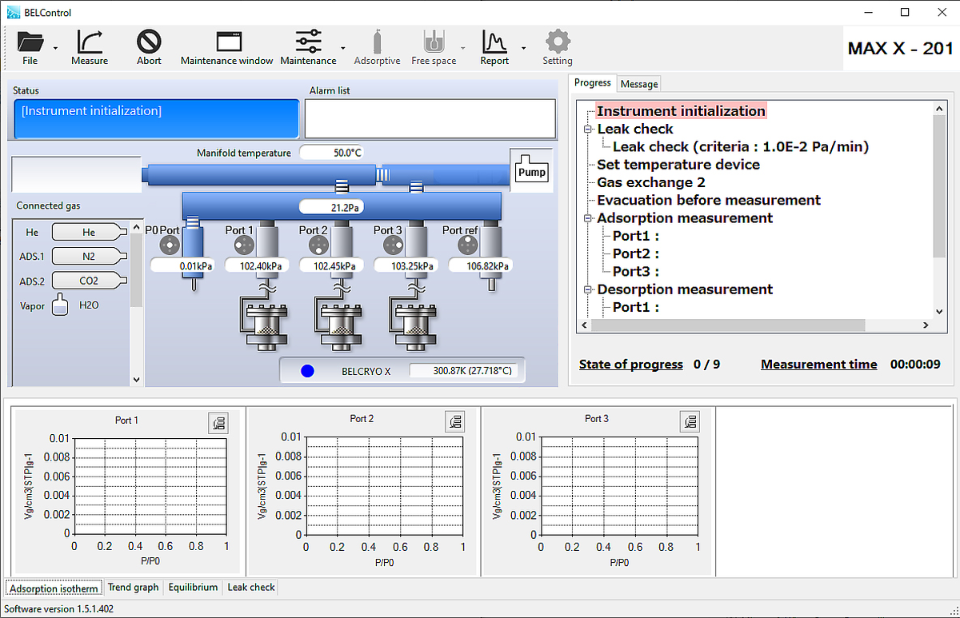Select the CO2 gas cylinder button

coord(89,281)
